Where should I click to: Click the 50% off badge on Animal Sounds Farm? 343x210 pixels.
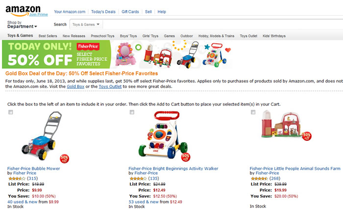307,136
